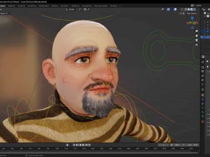
Task: Open the Output properties tab
Action: point(203,72)
